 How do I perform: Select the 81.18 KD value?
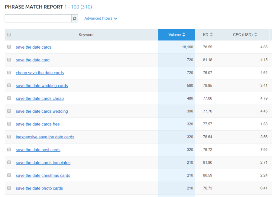pyautogui.click(x=208, y=60)
